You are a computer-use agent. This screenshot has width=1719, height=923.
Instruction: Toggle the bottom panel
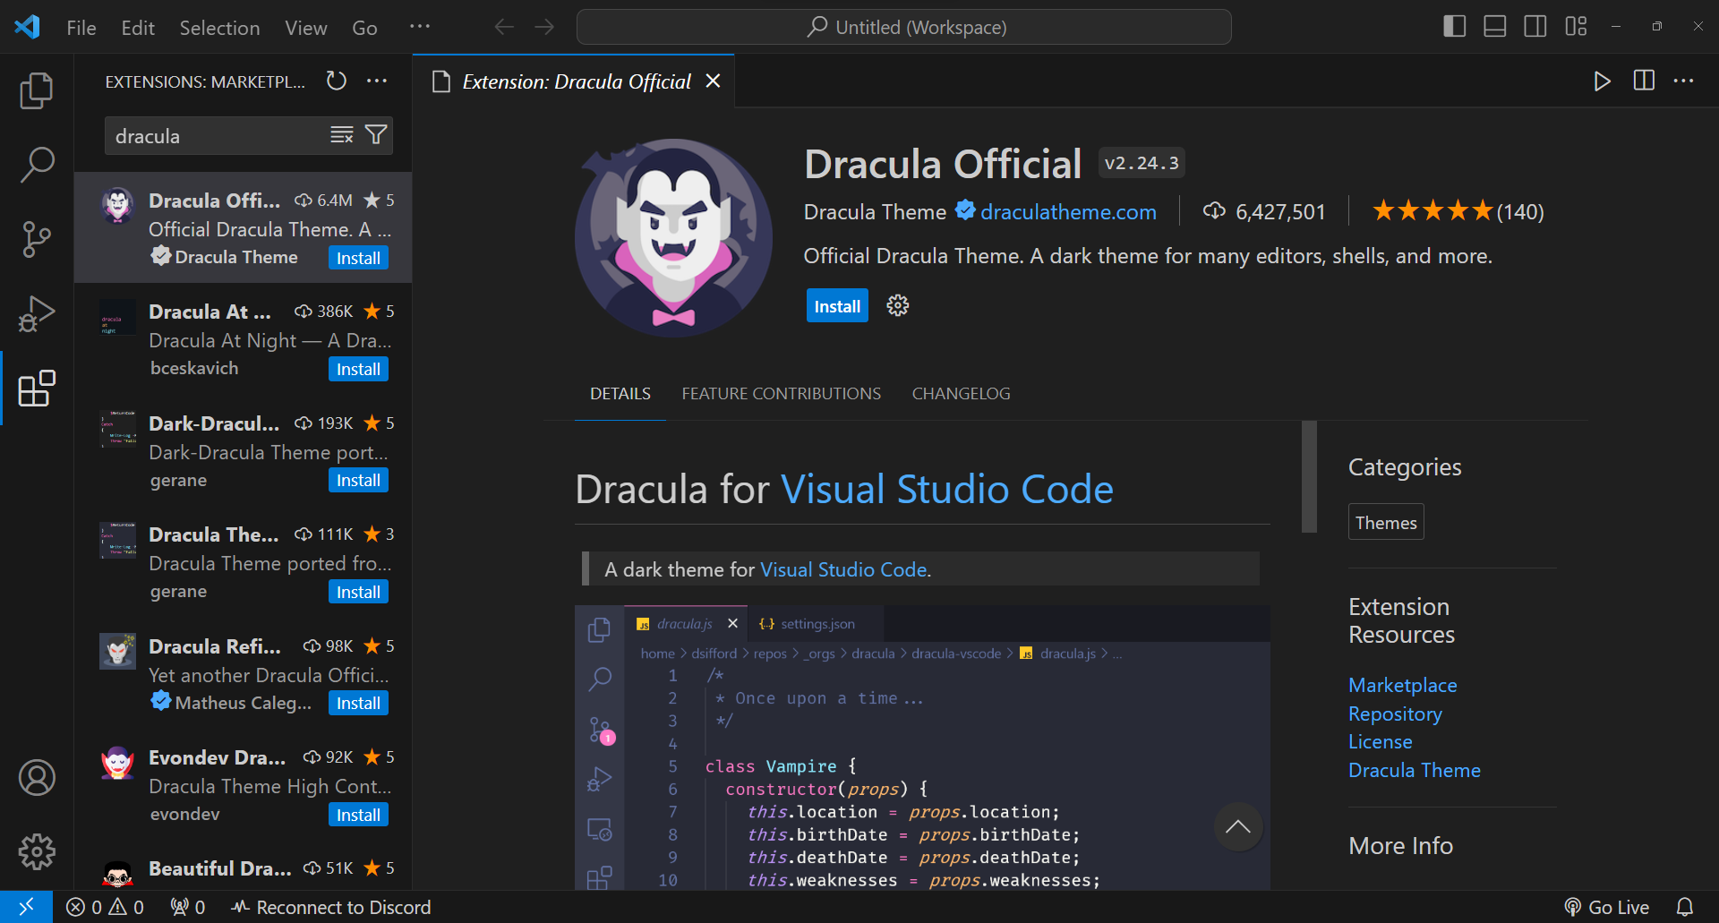[1494, 27]
